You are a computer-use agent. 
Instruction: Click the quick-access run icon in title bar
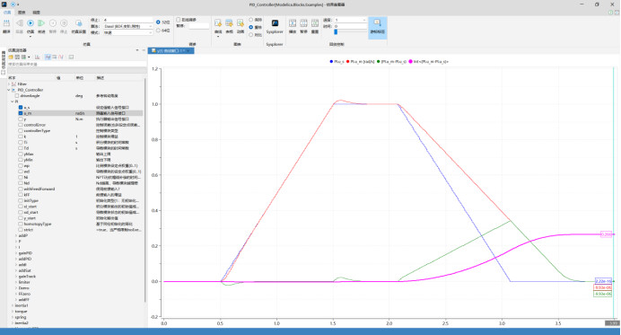[x=13, y=4]
